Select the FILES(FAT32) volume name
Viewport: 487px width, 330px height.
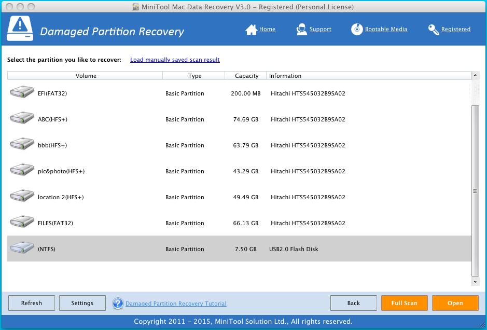pyautogui.click(x=55, y=223)
